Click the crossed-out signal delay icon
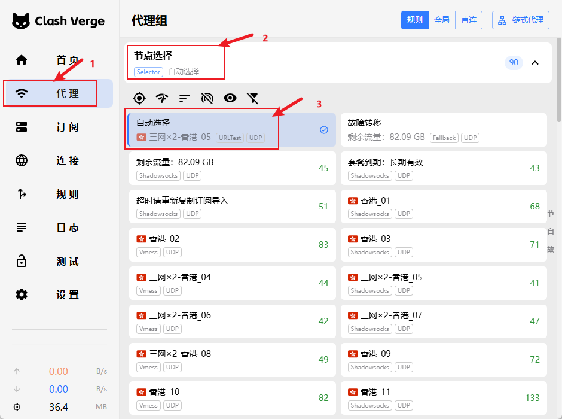 [207, 98]
